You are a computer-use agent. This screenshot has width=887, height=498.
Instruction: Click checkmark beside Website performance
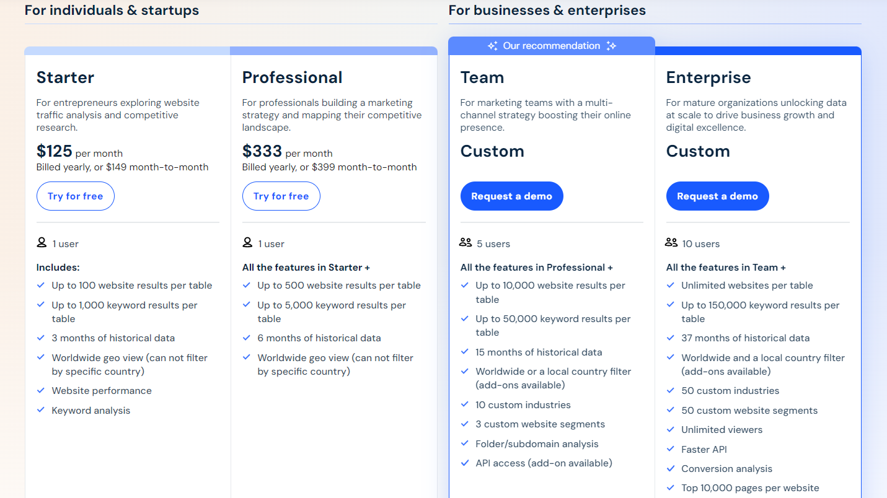click(41, 391)
